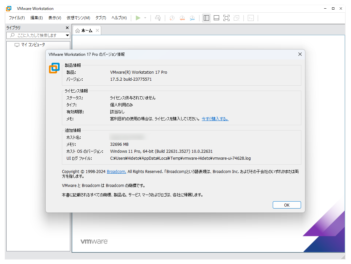Image resolution: width=351 pixels, height=264 pixels.
Task: Open the 今すぐ購入する purchase link
Action: coord(215,118)
